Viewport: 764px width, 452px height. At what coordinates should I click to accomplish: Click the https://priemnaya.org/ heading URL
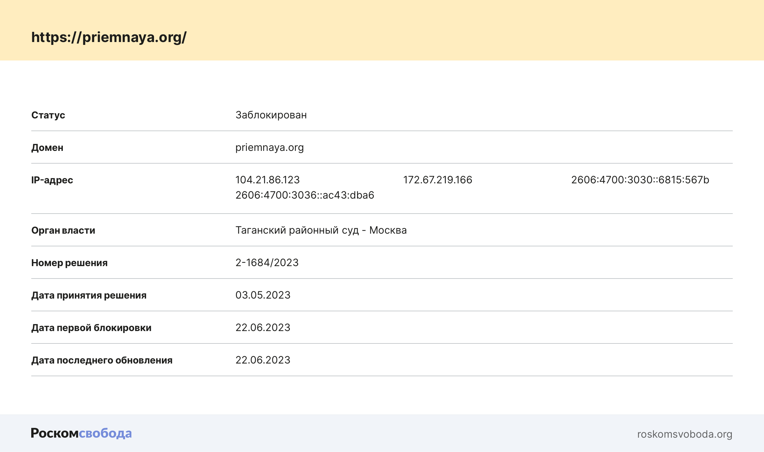(109, 37)
